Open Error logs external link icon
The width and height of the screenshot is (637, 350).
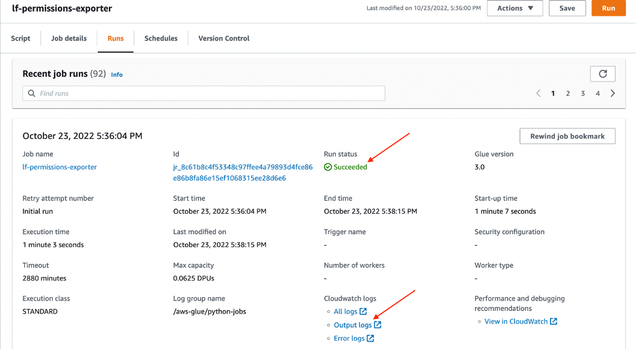(x=370, y=338)
